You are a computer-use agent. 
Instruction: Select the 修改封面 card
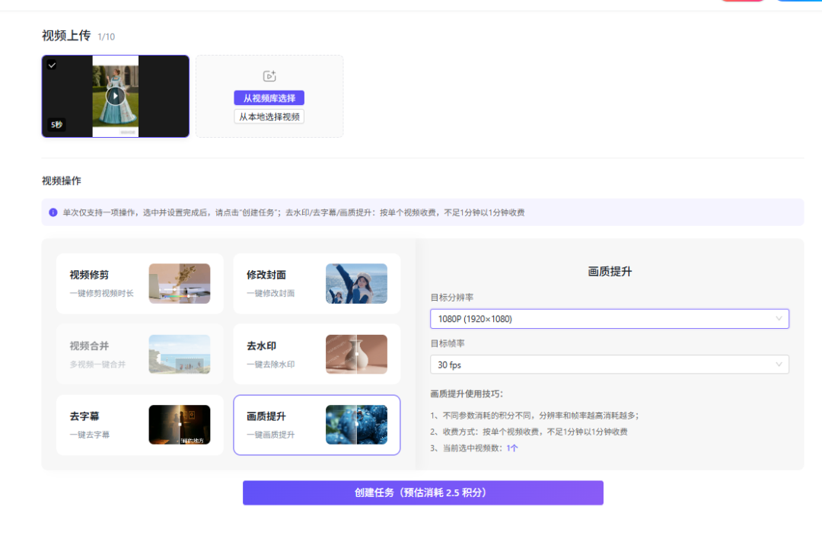click(x=317, y=284)
